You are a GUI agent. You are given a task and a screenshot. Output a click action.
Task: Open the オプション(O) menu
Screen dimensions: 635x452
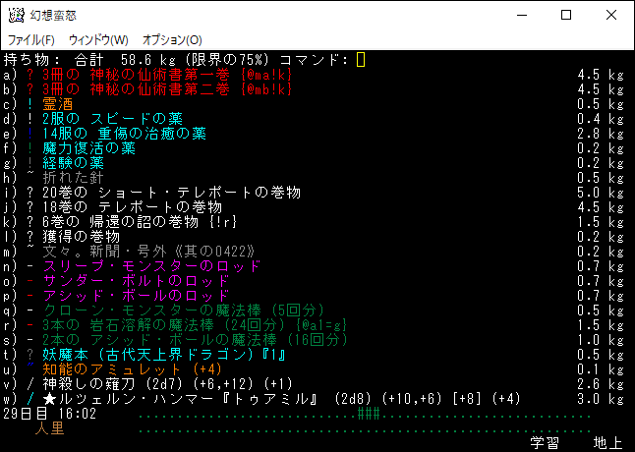click(172, 39)
